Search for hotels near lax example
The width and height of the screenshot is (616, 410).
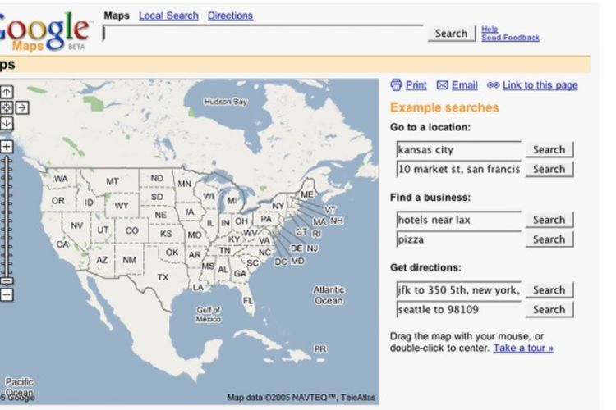coord(549,220)
